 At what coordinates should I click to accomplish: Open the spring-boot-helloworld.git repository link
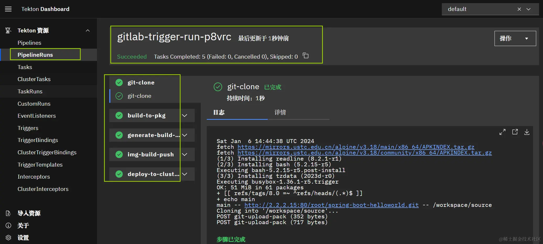tap(332, 205)
